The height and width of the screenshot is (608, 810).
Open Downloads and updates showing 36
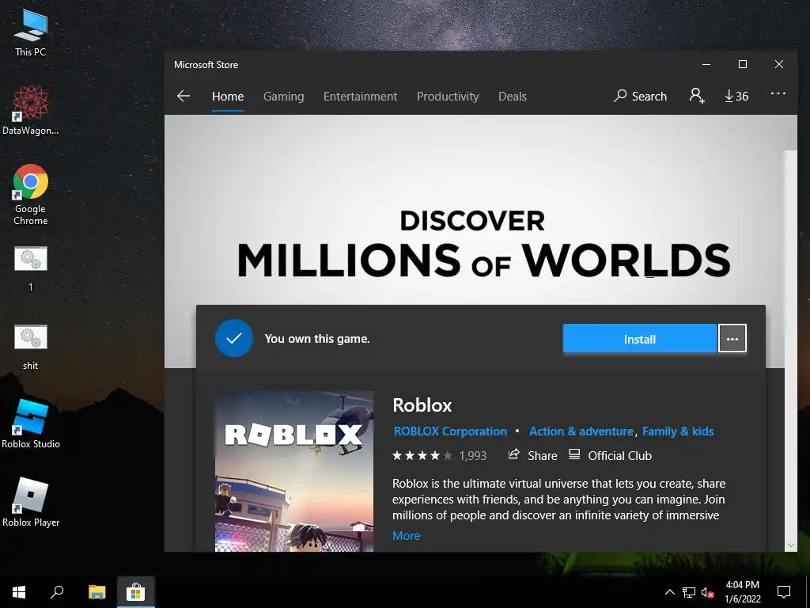(x=736, y=96)
